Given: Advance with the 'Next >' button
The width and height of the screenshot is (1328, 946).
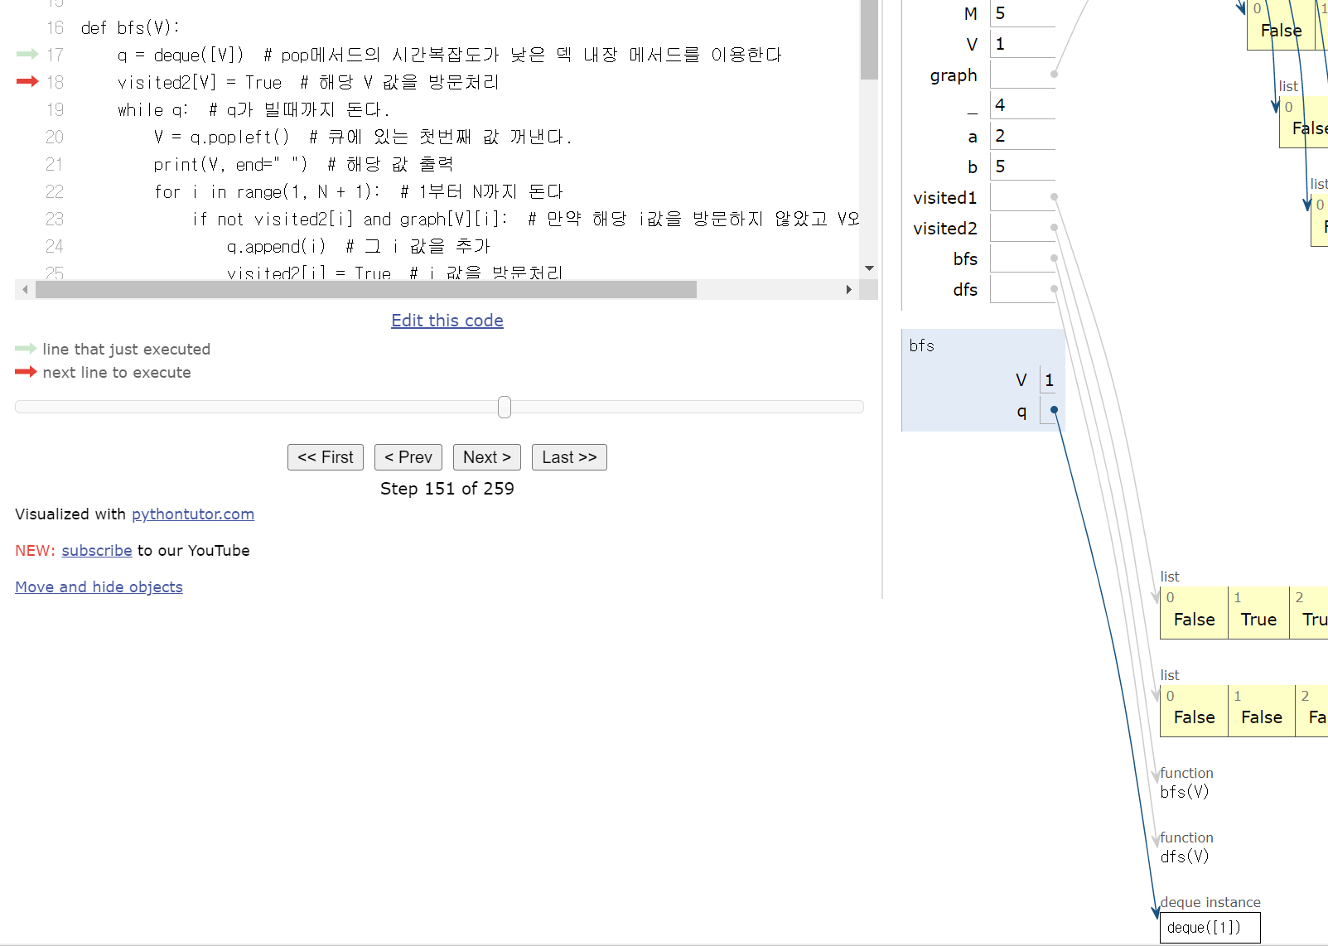Looking at the screenshot, I should (x=487, y=457).
